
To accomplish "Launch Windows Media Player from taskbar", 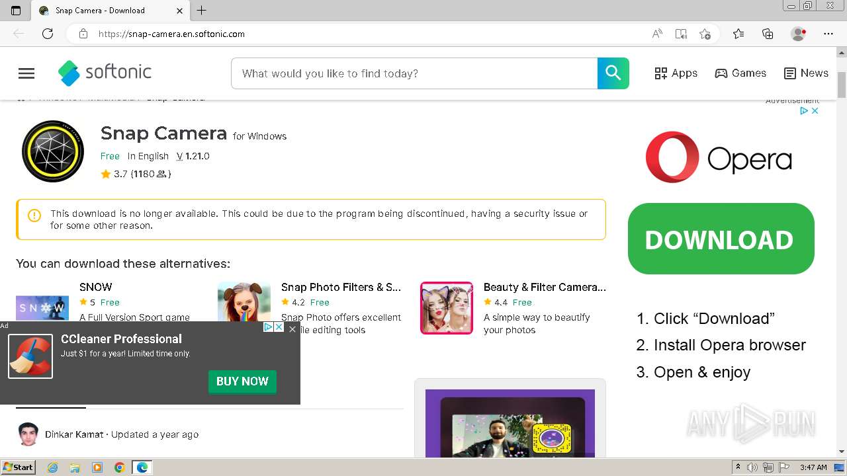I will (97, 467).
